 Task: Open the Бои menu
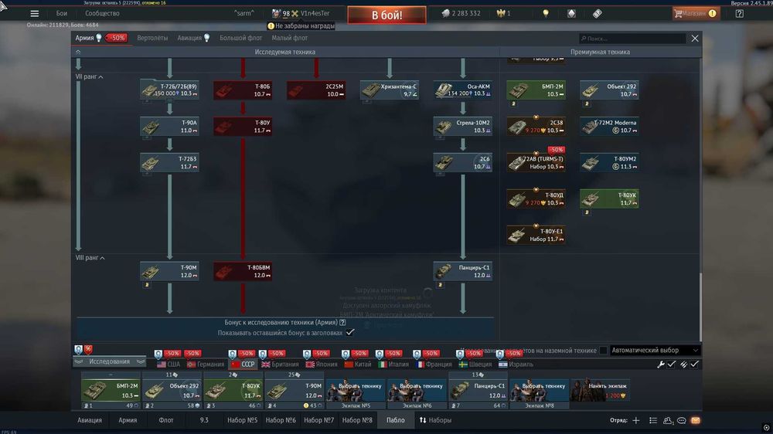coord(62,13)
